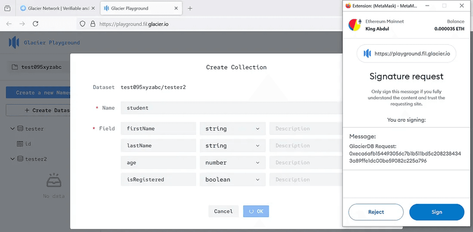This screenshot has height=232, width=473.
Task: Edit the collection Name field student
Action: [x=232, y=108]
